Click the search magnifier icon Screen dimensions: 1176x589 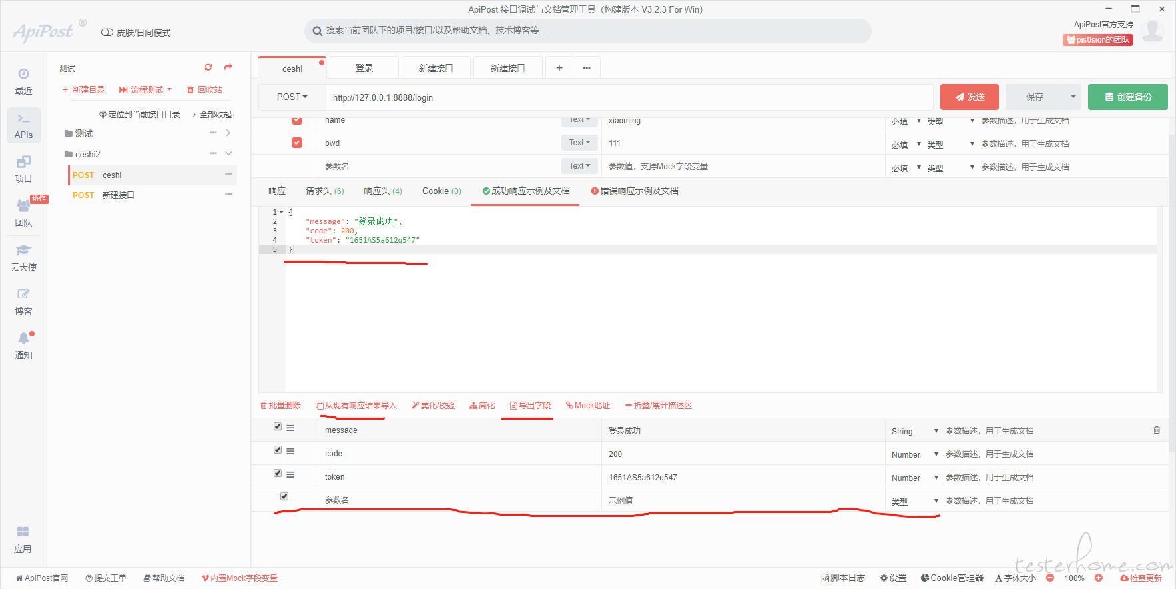318,31
